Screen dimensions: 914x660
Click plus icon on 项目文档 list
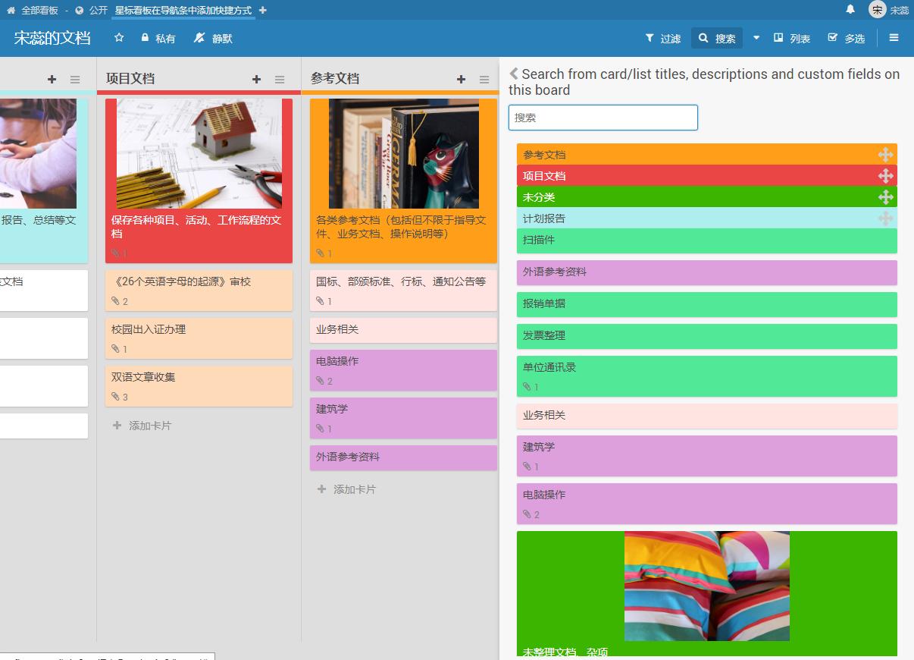[x=256, y=79]
